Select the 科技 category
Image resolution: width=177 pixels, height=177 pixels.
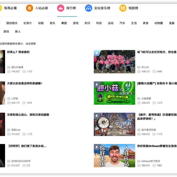point(99,23)
